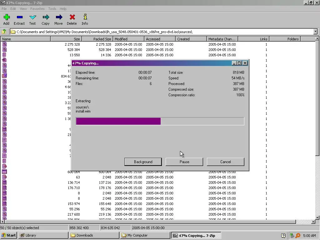Click the vertical scrollbar up arrow
Viewport: 320px width, 240px height.
(317, 38)
